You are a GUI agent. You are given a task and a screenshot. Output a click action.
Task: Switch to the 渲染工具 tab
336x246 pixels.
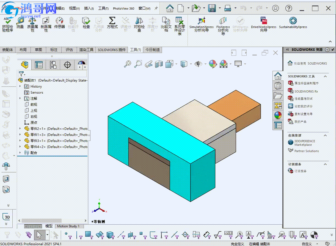(x=86, y=50)
